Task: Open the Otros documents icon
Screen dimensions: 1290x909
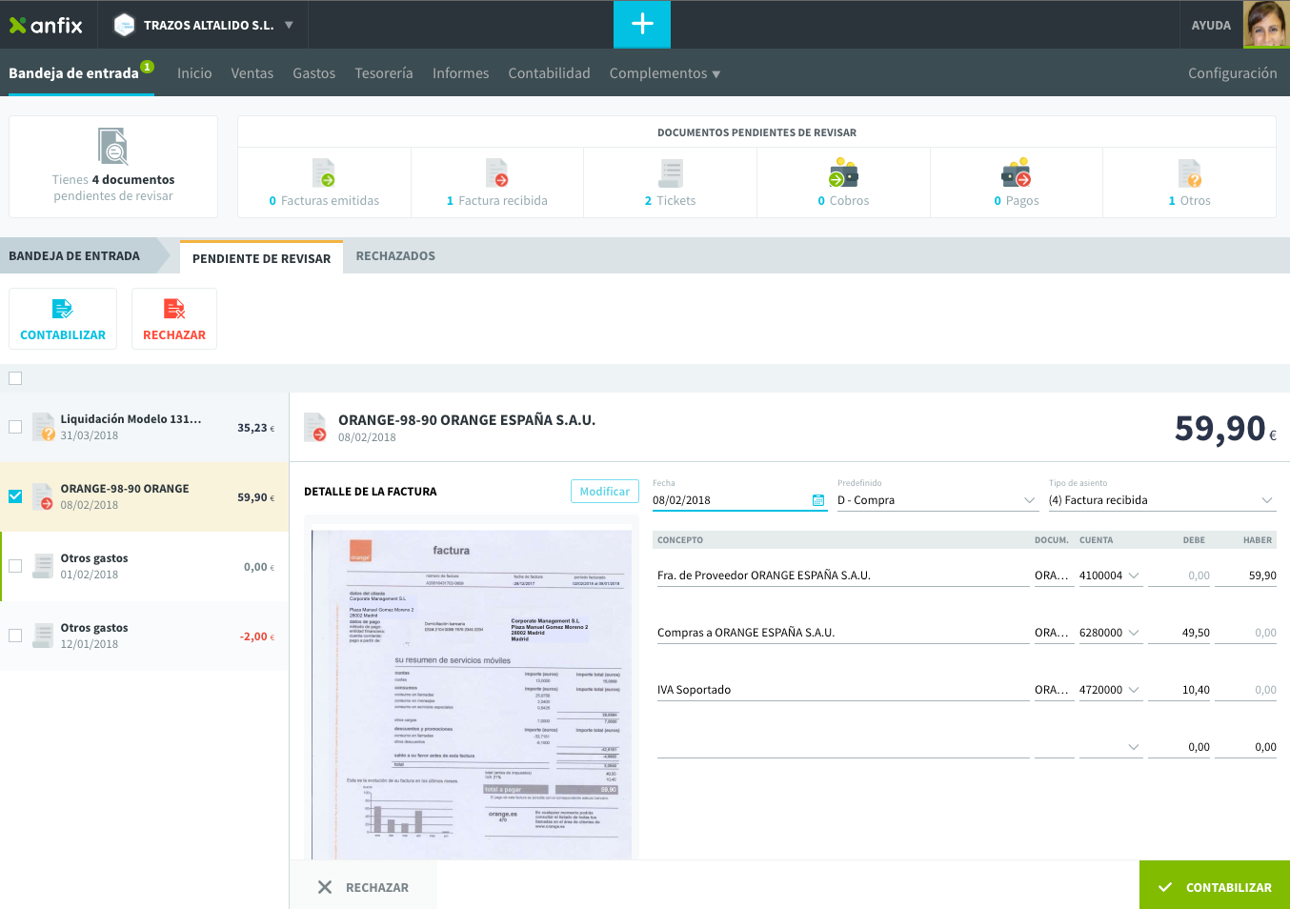Action: coord(1190,173)
